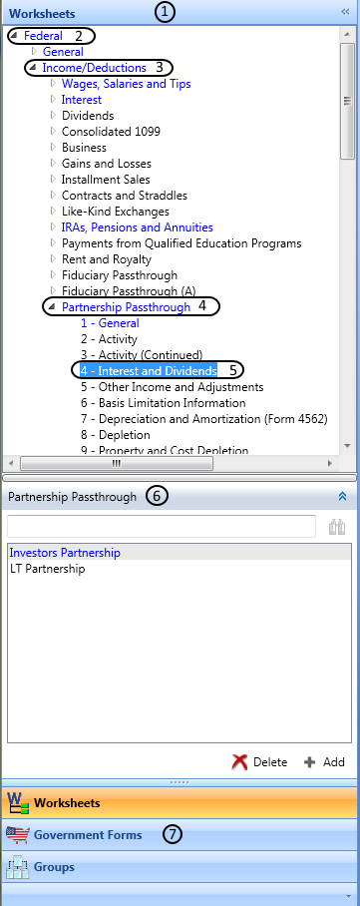Open navigation pane options dropdown arrow at bottom
This screenshot has width=360, height=906.
(347, 896)
